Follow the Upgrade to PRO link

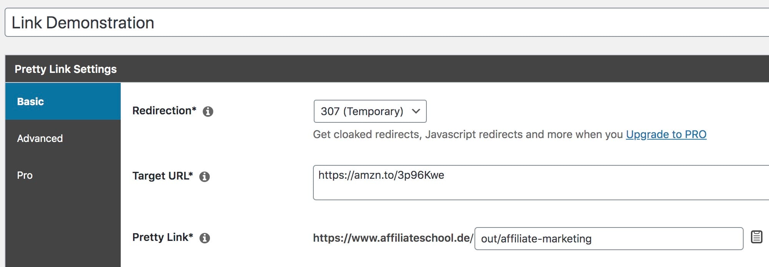(666, 134)
